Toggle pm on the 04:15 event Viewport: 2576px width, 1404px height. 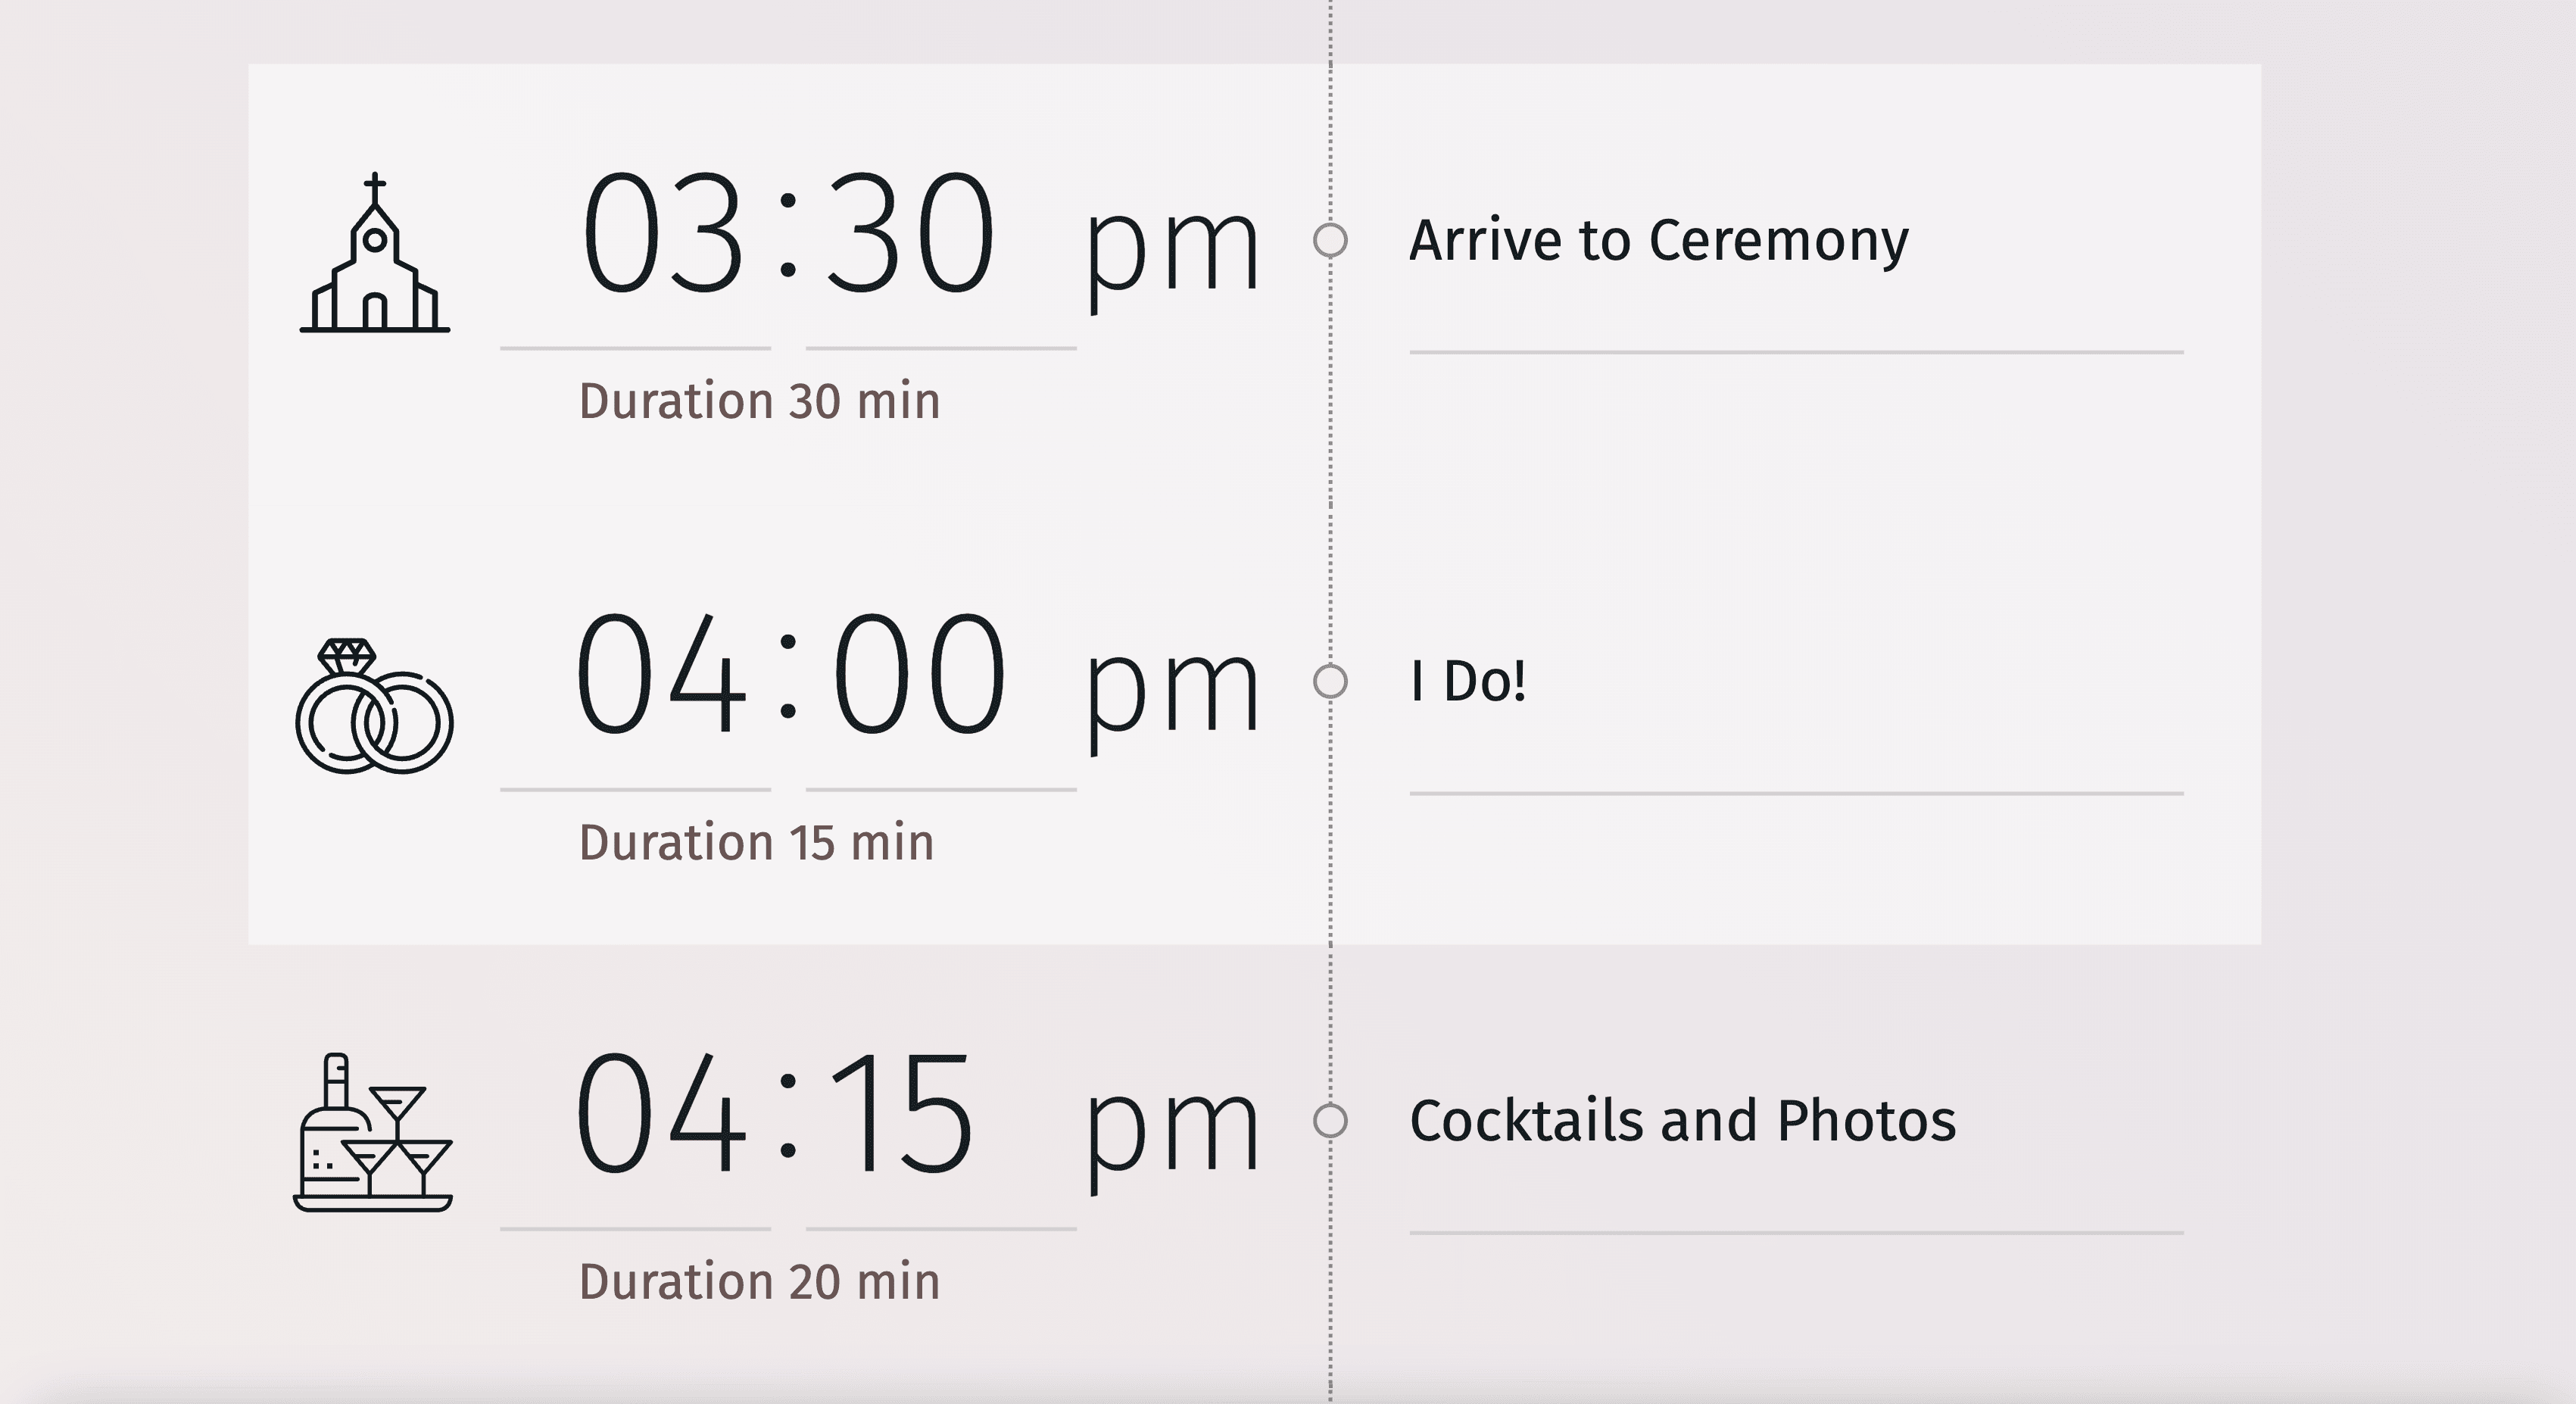(1172, 1130)
